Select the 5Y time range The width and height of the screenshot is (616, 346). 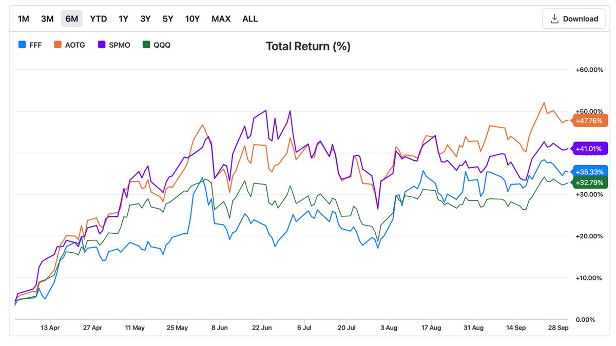(x=168, y=19)
